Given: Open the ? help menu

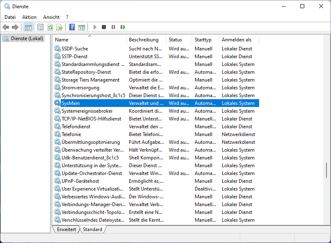Looking at the screenshot, I should (x=67, y=17).
